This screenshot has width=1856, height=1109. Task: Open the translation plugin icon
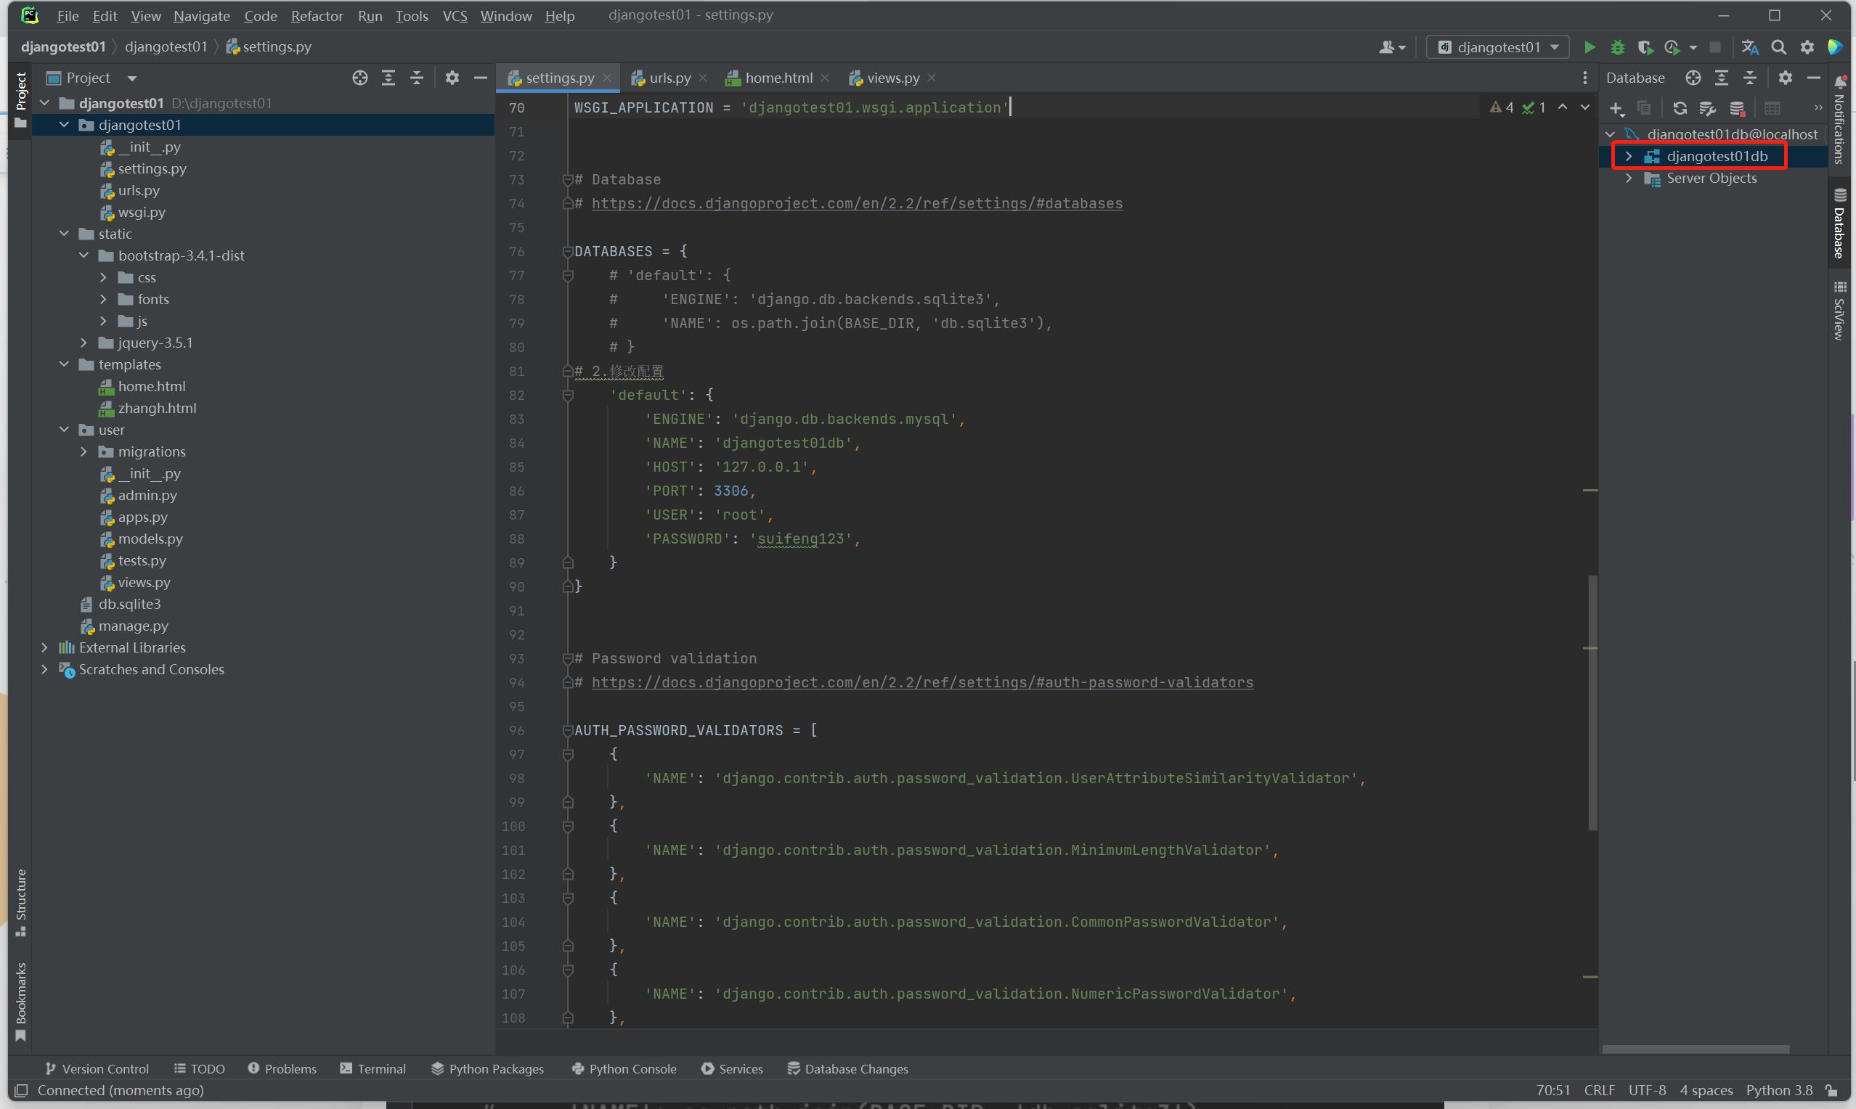pos(1750,47)
